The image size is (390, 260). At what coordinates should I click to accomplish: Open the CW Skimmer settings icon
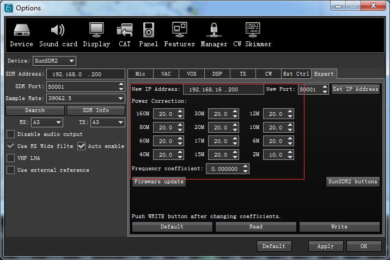(252, 35)
